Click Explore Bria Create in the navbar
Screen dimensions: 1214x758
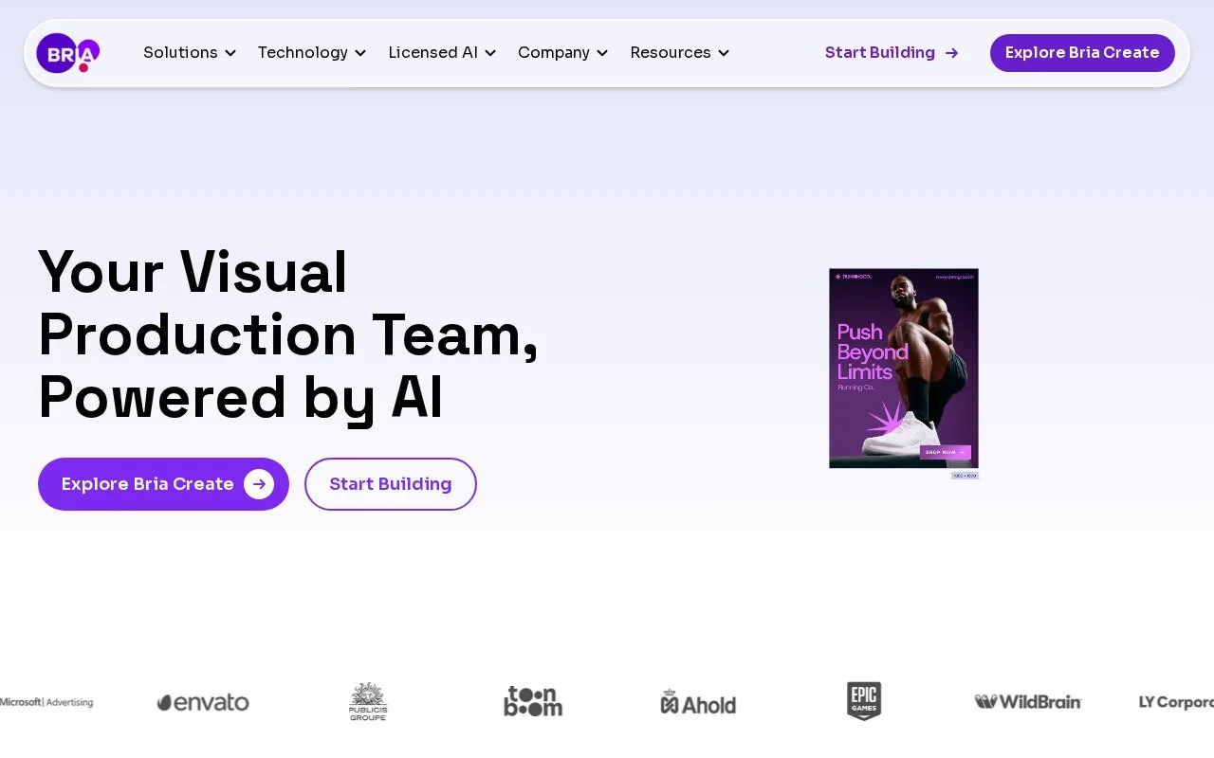[x=1082, y=53]
